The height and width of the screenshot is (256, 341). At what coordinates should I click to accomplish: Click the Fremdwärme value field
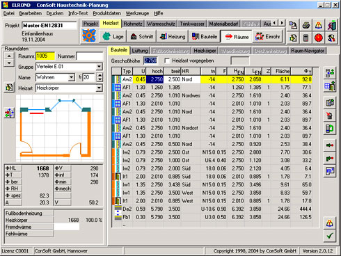pyautogui.click(x=67, y=227)
